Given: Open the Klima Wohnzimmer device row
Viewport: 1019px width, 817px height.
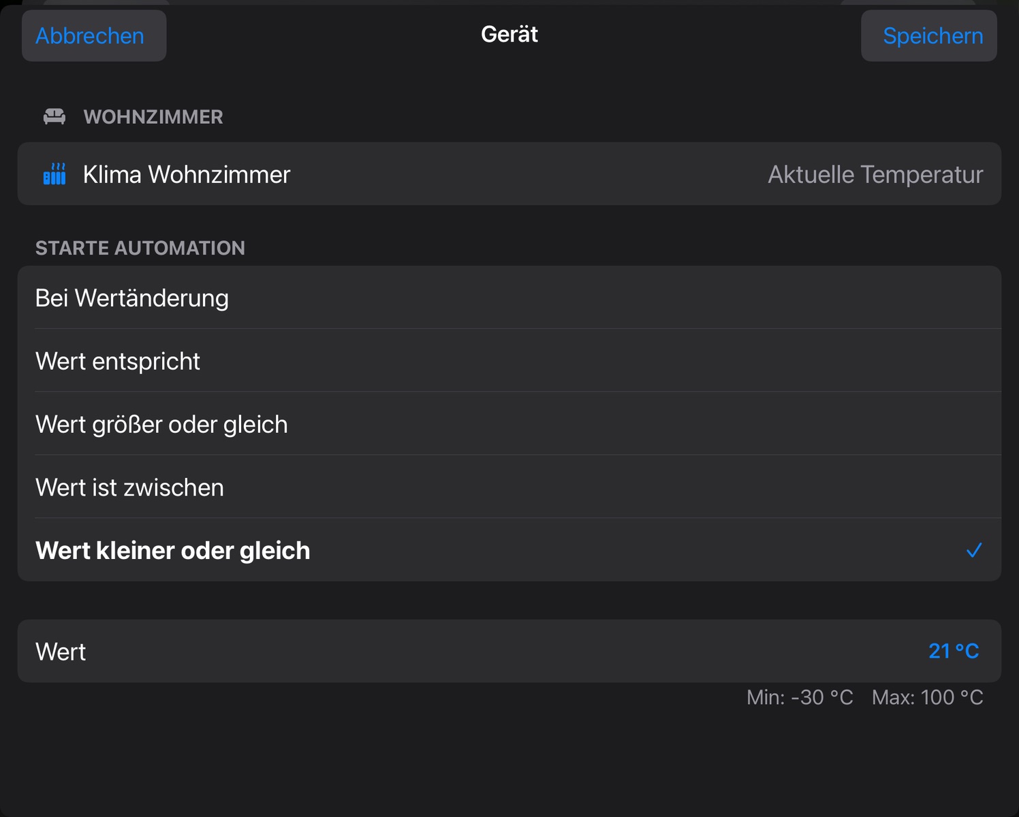Looking at the screenshot, I should (x=187, y=174).
